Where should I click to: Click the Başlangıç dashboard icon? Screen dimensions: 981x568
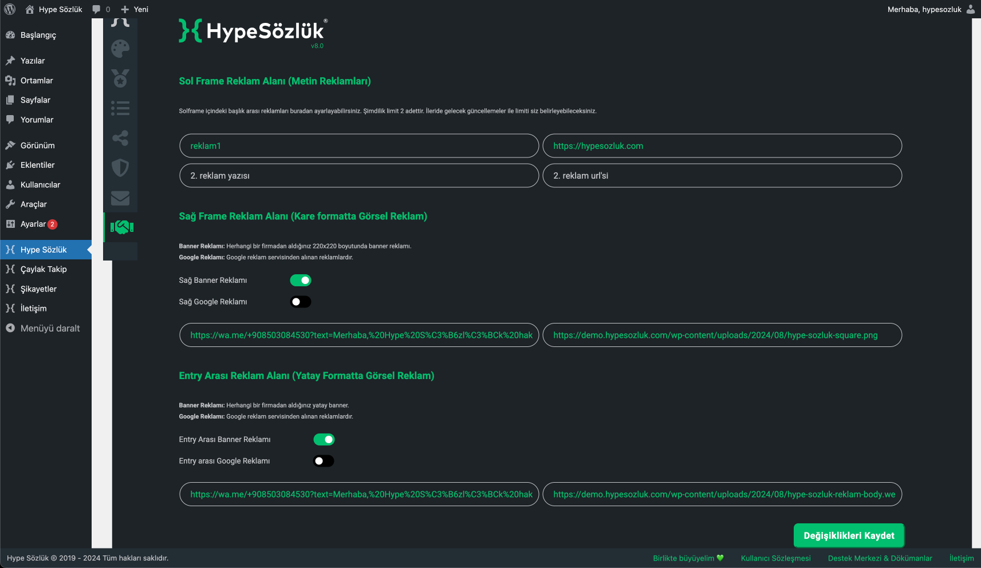[10, 35]
